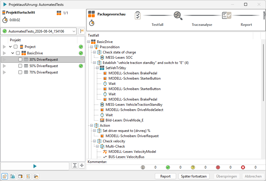This screenshot has width=266, height=181.
Task: Collapse the BasicDrive chevron in project tree
Action: coord(13,53)
